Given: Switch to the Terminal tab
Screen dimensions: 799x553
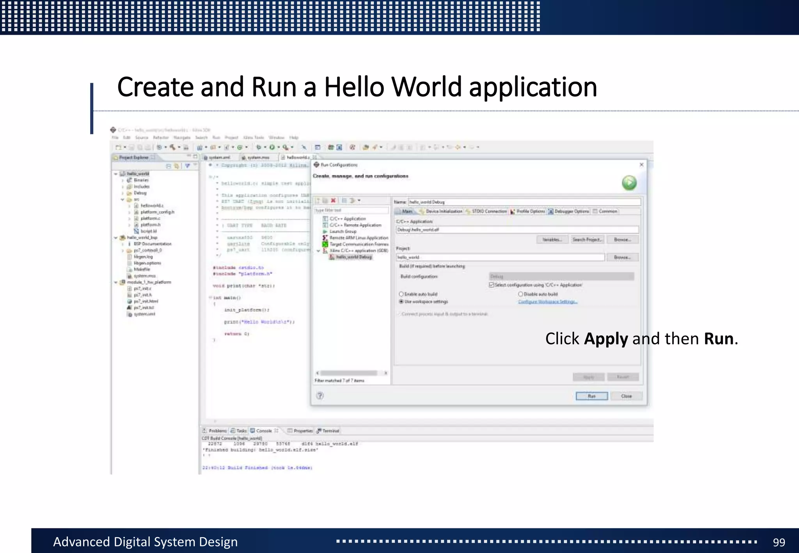Looking at the screenshot, I should 328,431.
